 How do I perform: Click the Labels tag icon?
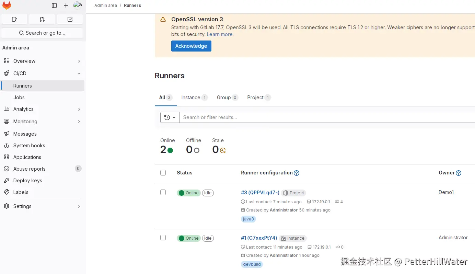point(7,192)
